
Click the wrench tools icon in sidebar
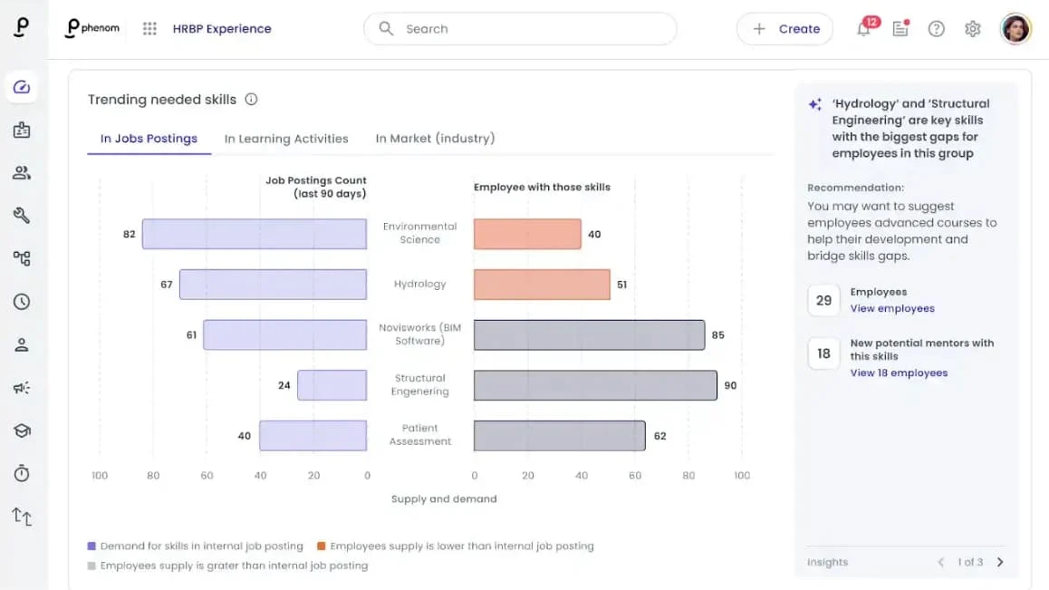pyautogui.click(x=22, y=216)
